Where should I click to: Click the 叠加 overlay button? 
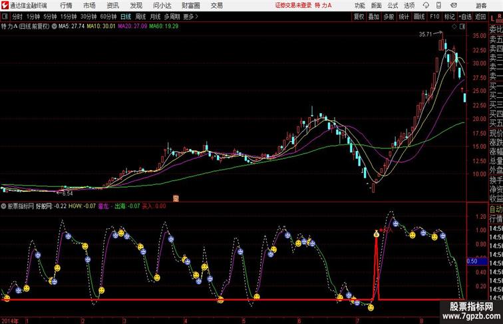[374, 17]
